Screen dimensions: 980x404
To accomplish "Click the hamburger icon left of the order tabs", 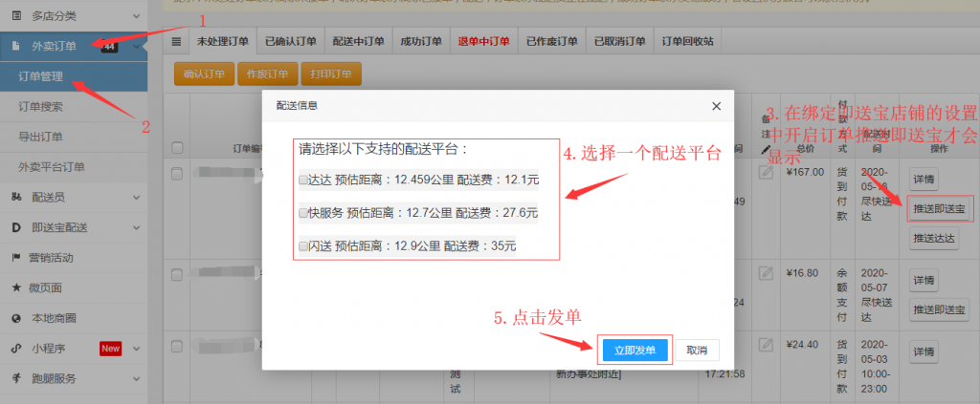I will click(x=176, y=42).
